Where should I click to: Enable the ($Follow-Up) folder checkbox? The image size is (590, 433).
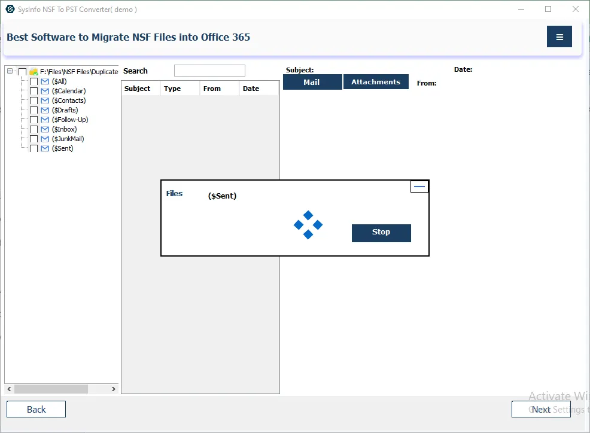[34, 120]
